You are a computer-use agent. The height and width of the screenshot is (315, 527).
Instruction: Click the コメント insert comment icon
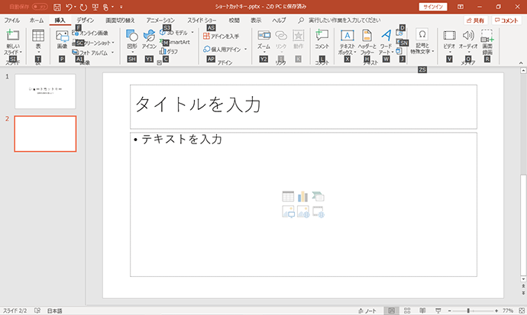pyautogui.click(x=322, y=35)
